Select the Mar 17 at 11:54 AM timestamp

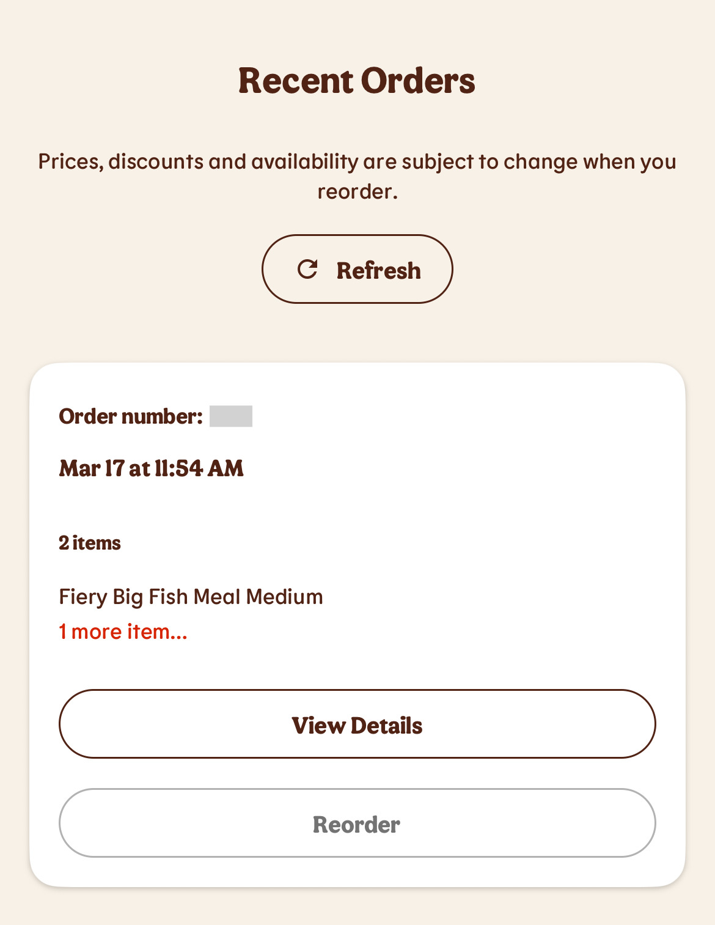[x=152, y=468]
